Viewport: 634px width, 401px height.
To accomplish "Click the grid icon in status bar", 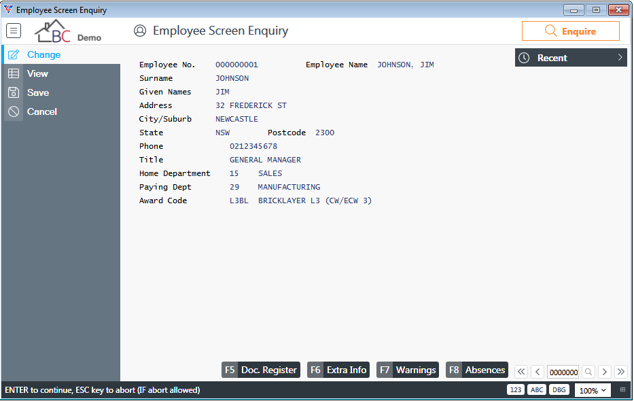I will point(622,389).
